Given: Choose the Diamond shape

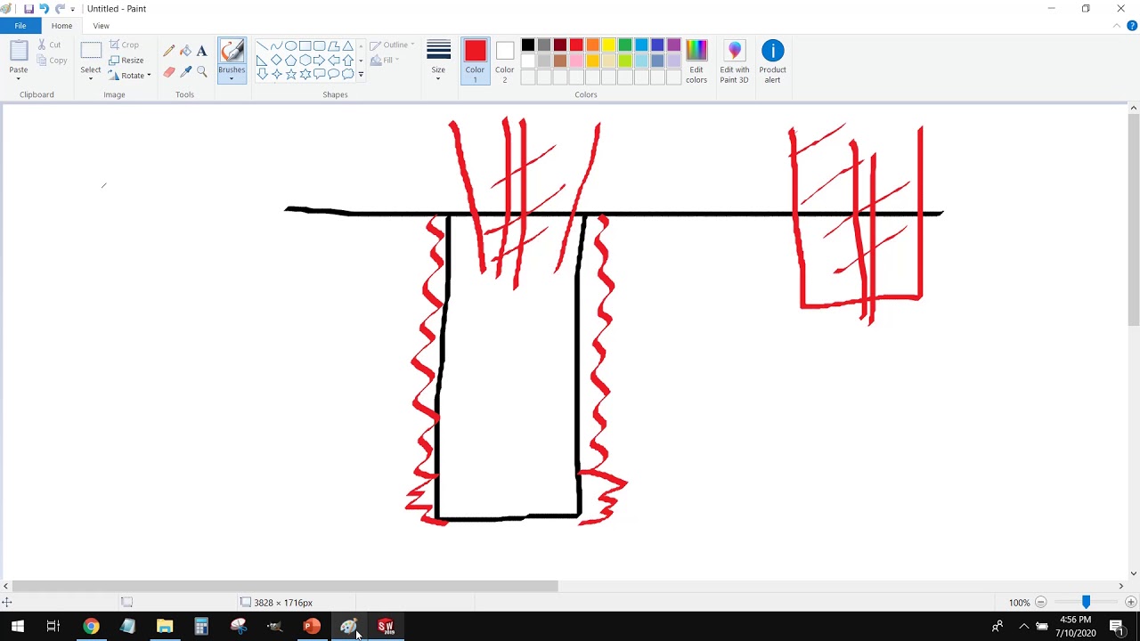Looking at the screenshot, I should pos(276,61).
